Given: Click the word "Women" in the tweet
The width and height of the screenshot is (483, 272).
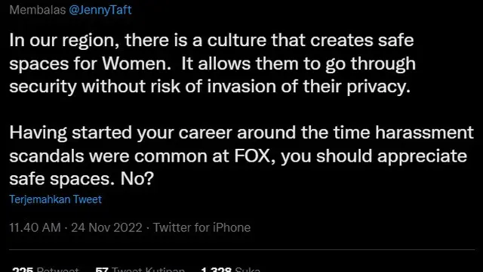Looking at the screenshot, I should coord(137,63).
